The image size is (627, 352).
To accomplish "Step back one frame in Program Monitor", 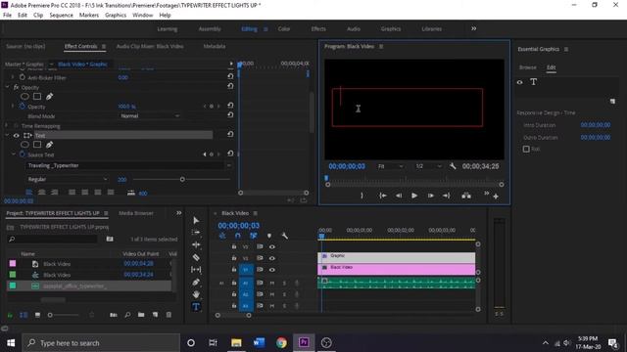I will [399, 196].
